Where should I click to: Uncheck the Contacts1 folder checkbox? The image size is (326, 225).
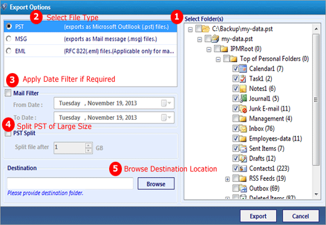coord(235,168)
